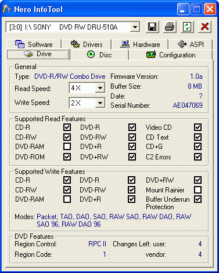Switch to the Drivers tab

pos(87,45)
